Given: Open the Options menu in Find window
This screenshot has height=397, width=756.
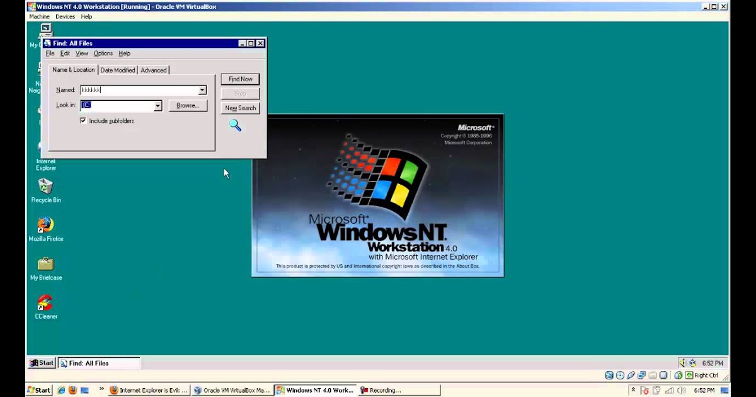Looking at the screenshot, I should pos(103,54).
